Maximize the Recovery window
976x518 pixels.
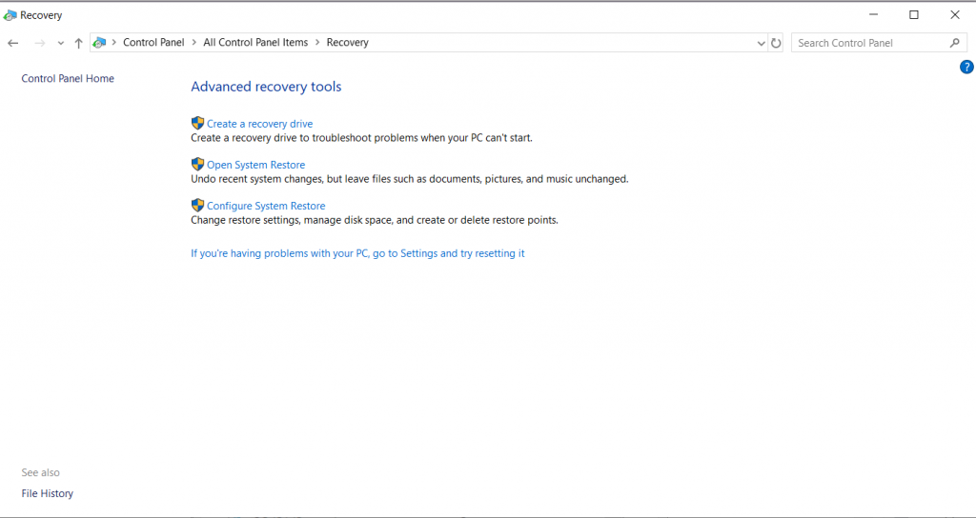[914, 15]
